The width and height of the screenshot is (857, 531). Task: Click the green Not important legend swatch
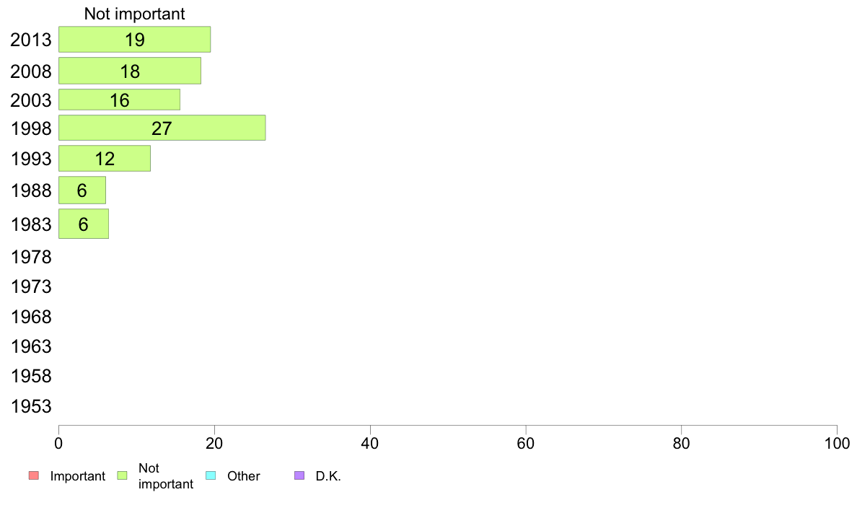123,475
